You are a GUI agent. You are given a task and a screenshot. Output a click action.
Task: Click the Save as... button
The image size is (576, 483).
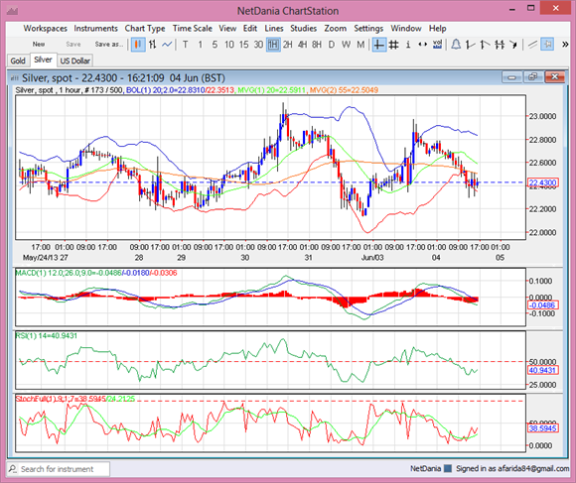tap(109, 45)
